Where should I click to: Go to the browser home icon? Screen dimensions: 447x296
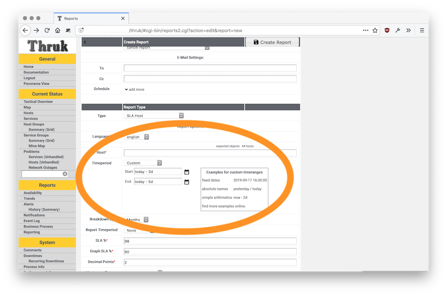[58, 31]
